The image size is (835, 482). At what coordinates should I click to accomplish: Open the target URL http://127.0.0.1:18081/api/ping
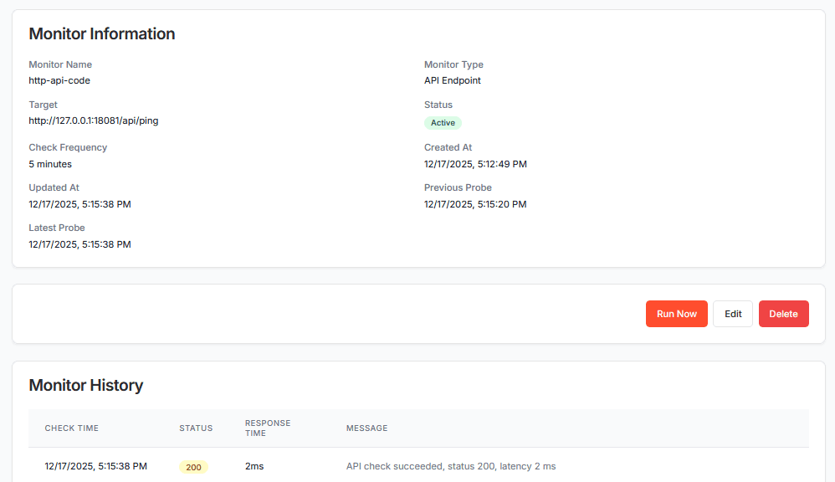click(x=92, y=120)
